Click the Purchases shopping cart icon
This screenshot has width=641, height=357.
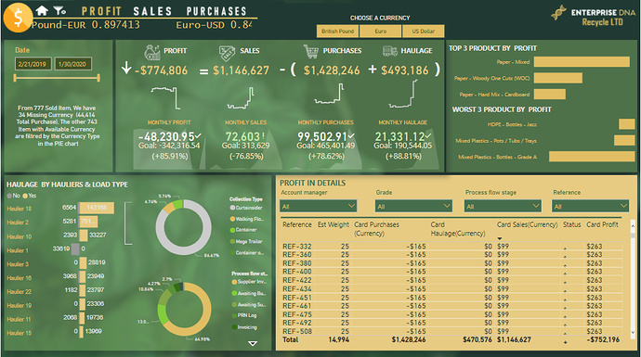click(310, 51)
